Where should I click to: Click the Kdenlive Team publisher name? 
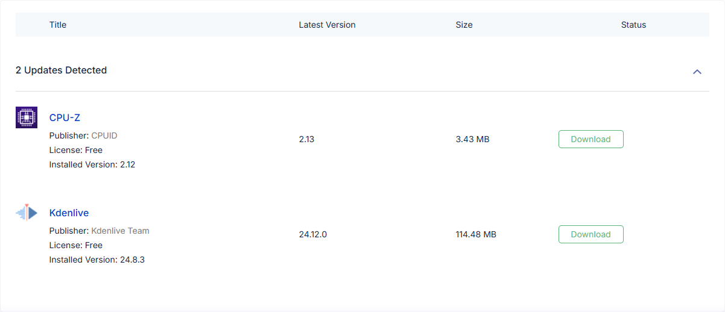click(120, 231)
